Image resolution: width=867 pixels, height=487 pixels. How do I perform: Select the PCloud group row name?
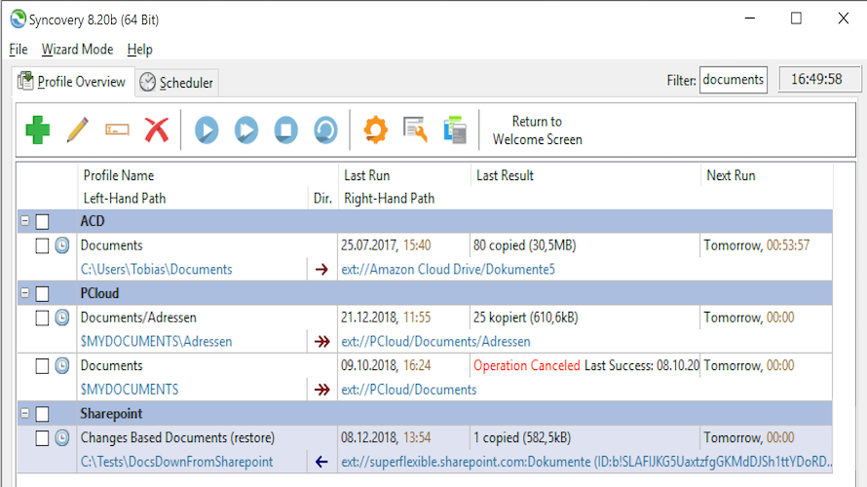click(x=99, y=293)
